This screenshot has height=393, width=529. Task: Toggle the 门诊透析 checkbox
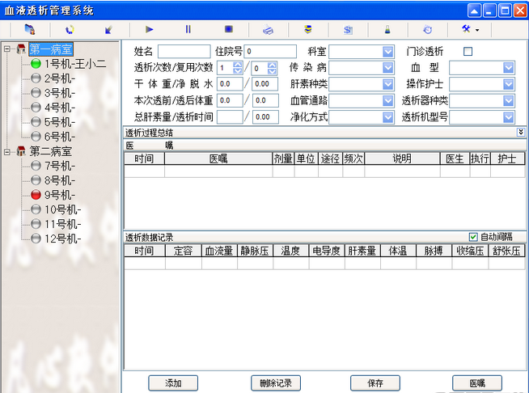(468, 51)
